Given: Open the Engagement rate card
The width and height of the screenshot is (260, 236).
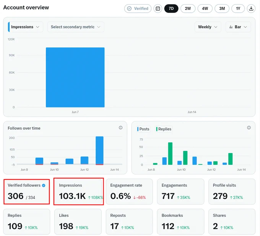Looking at the screenshot, I should 129,192.
